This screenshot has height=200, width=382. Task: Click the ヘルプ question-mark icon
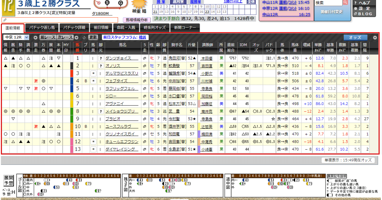point(355,3)
